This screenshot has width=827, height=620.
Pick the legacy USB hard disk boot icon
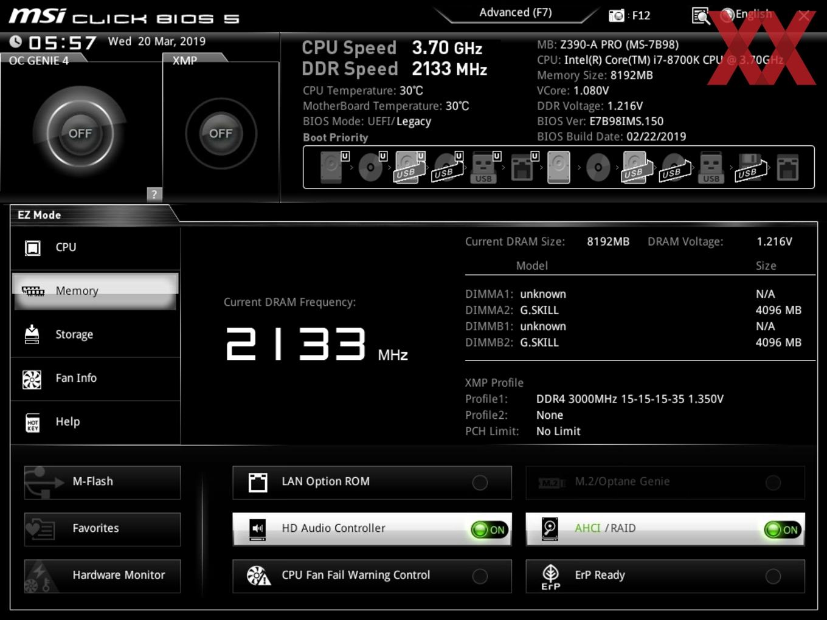coord(636,167)
